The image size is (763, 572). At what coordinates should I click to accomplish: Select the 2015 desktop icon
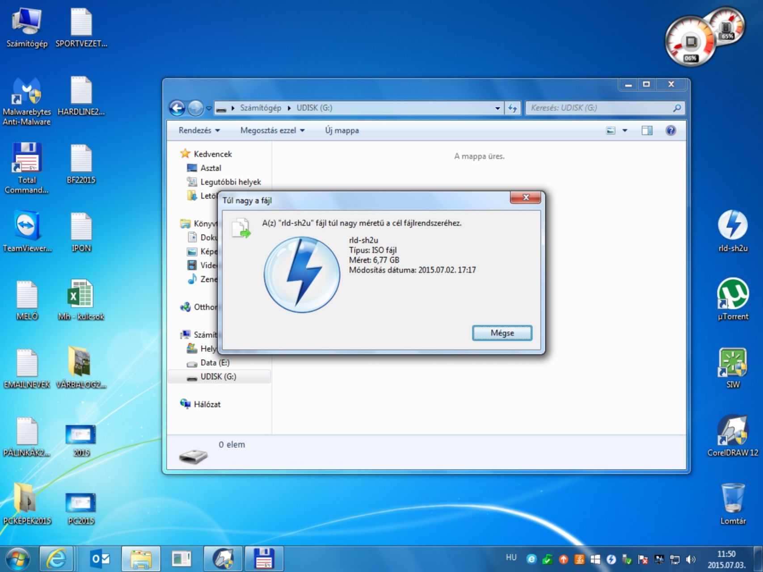[x=81, y=440]
